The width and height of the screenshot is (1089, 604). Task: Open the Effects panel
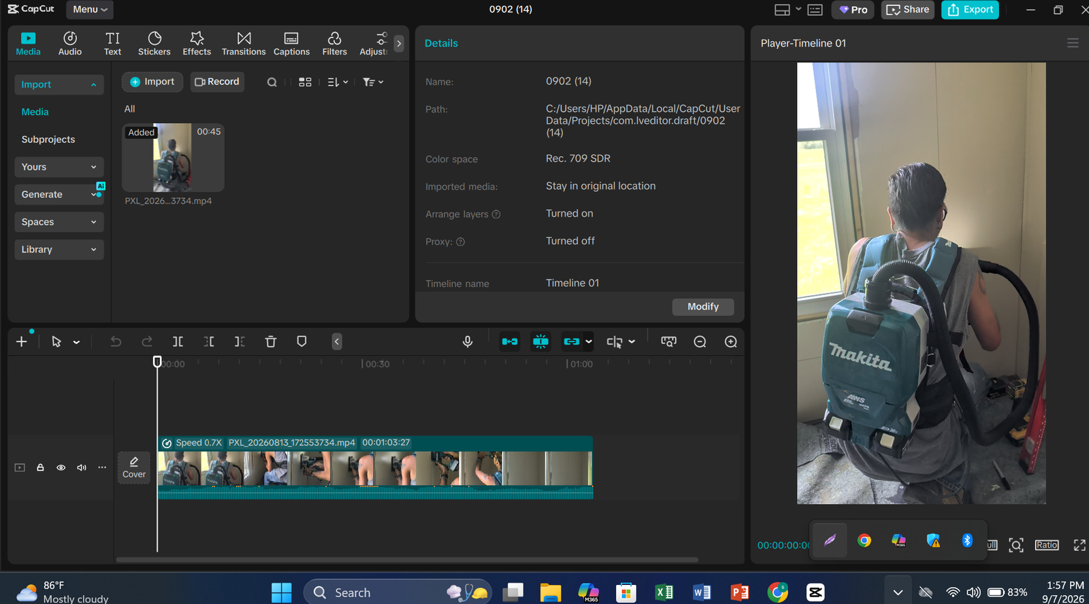tap(197, 44)
